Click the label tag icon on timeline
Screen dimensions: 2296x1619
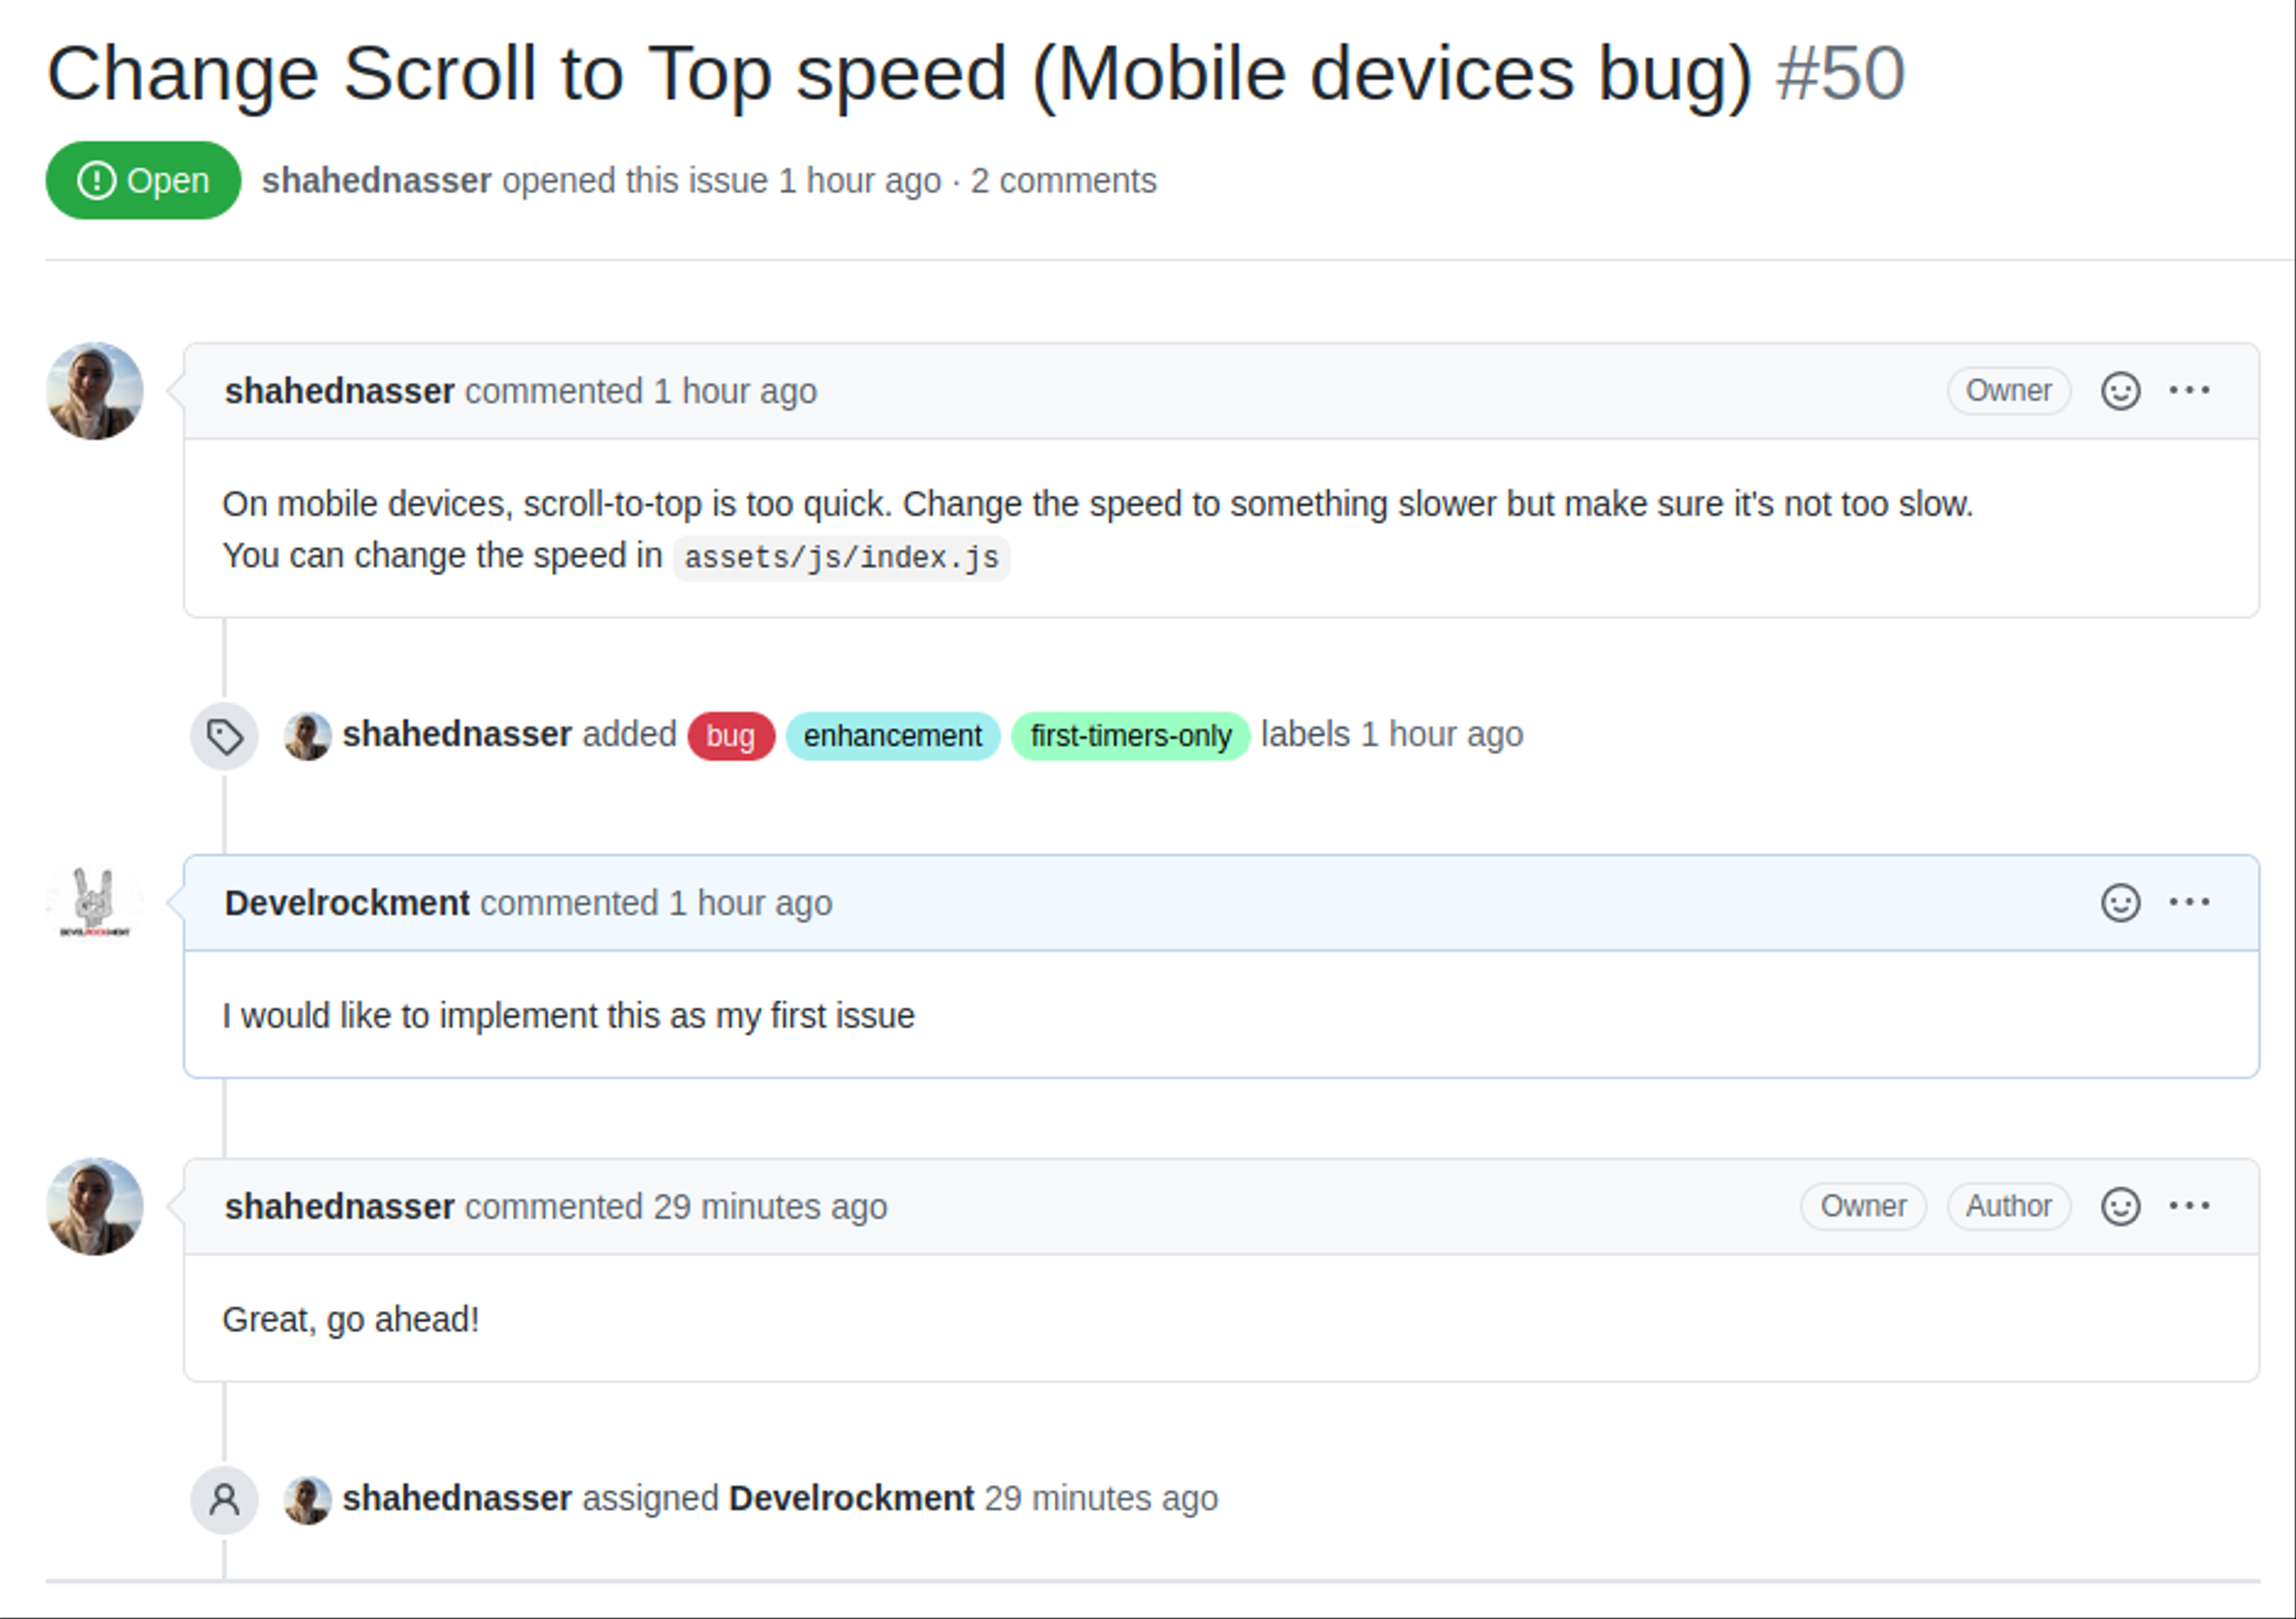[x=222, y=733]
